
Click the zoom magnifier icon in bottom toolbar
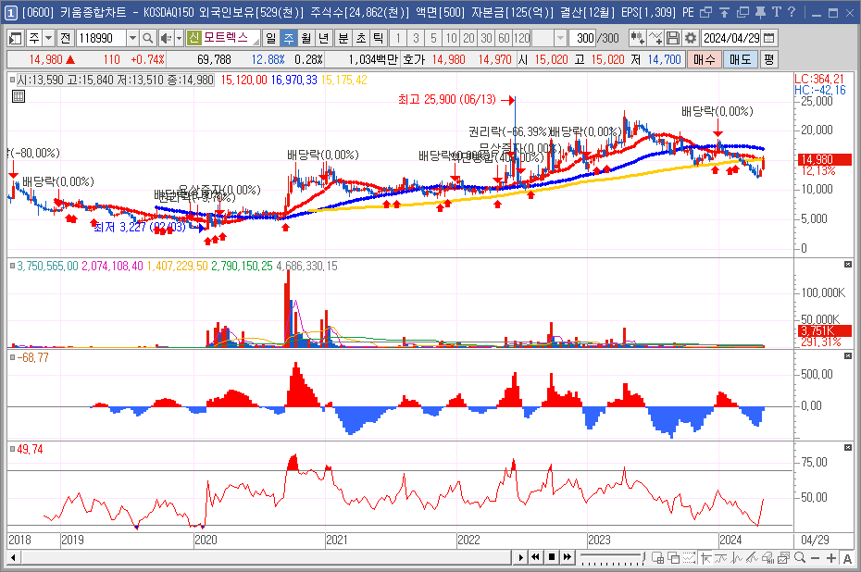[x=800, y=558]
